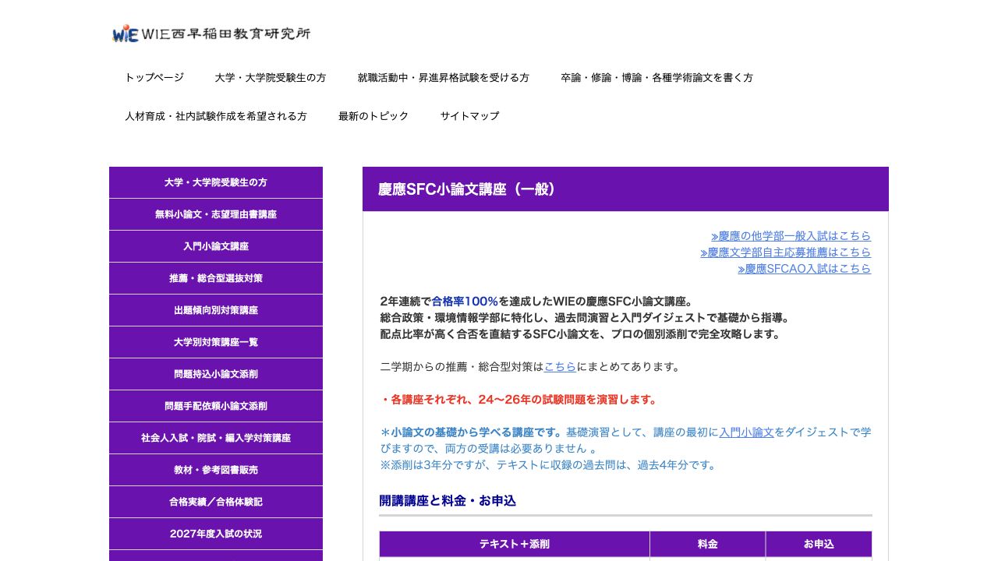
Task: Click the 合格率100% highlighted text
Action: (x=465, y=302)
